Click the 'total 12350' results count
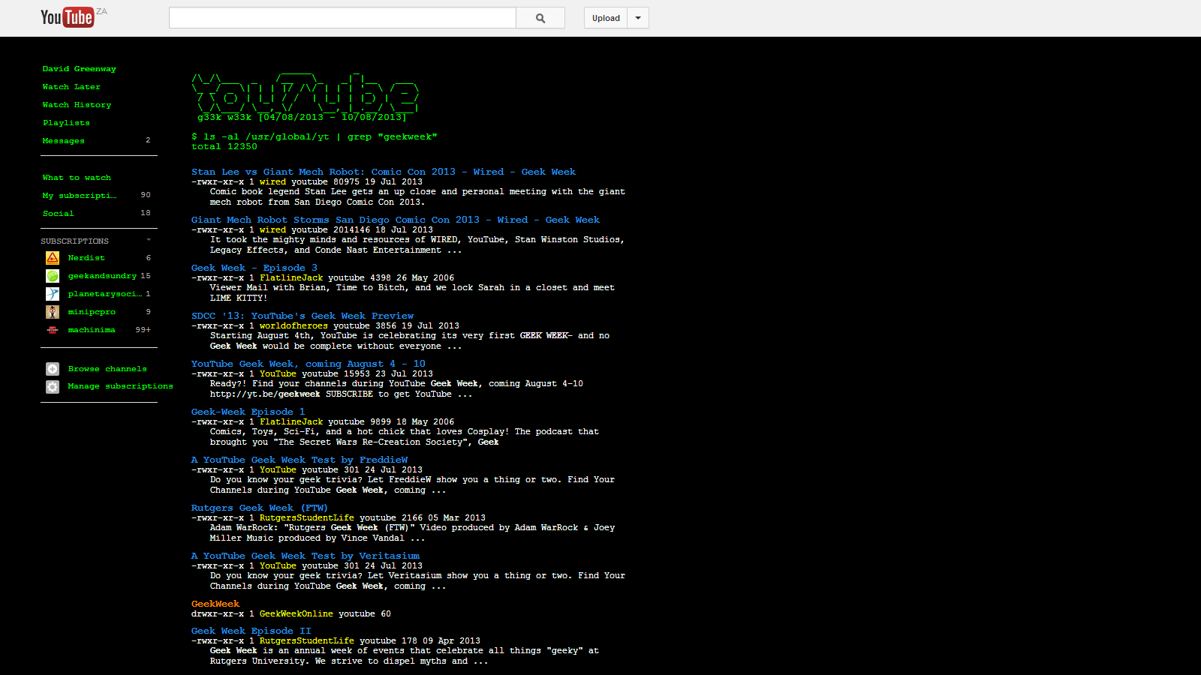The image size is (1201, 675). [224, 146]
